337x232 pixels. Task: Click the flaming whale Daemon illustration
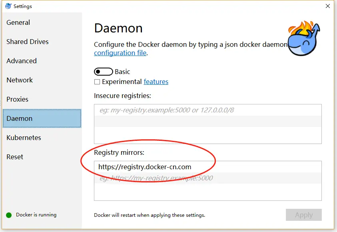click(x=304, y=38)
